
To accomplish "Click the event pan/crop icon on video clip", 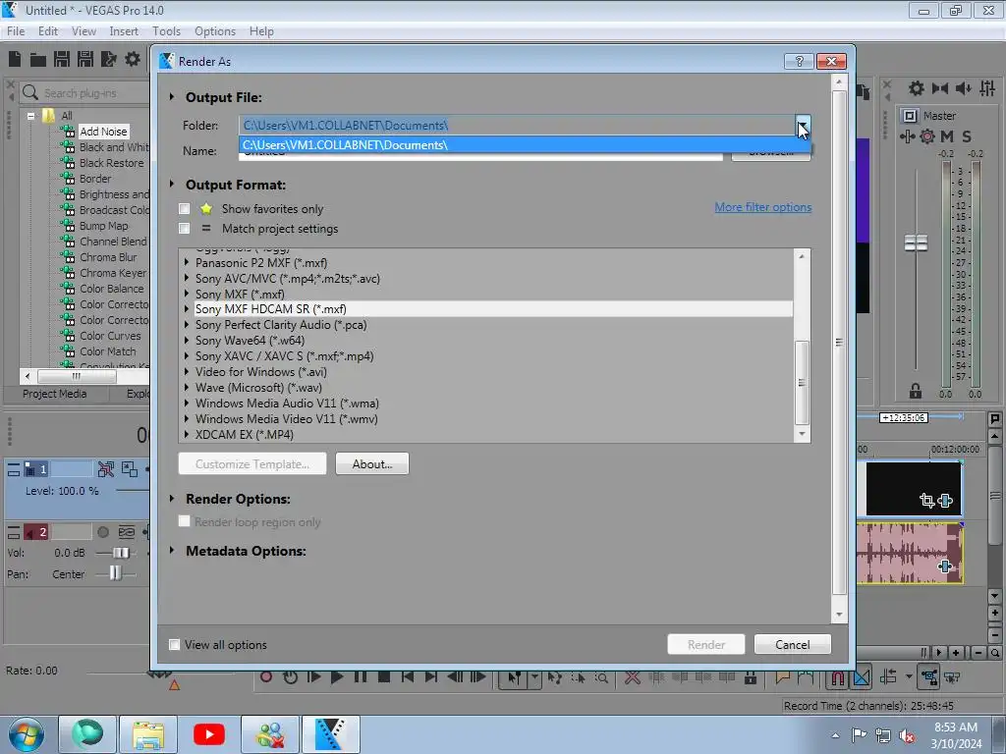I will tap(926, 500).
